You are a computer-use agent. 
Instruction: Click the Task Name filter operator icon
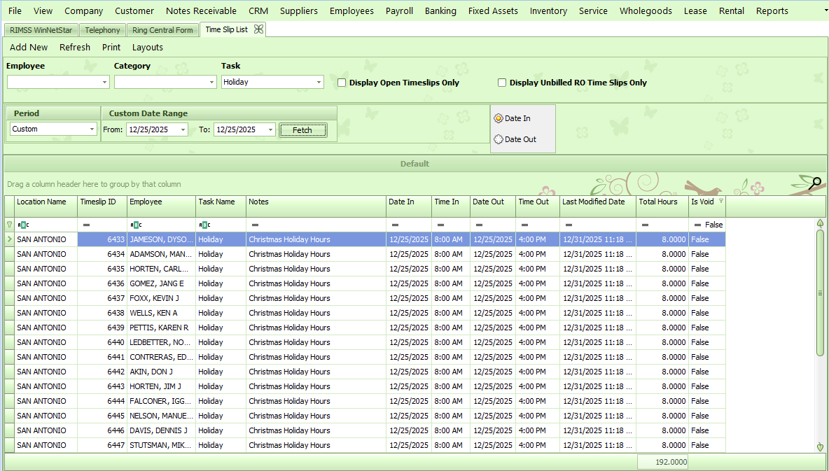point(204,225)
